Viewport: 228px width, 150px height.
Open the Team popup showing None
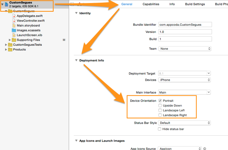185,49
